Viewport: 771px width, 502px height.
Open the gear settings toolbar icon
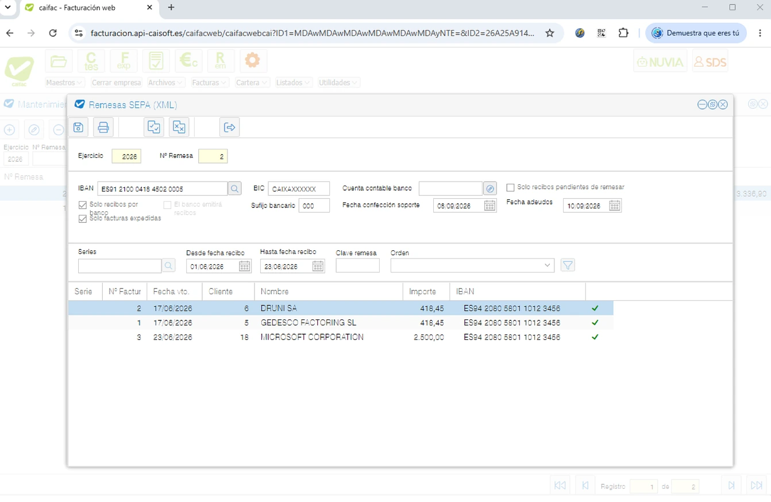(x=253, y=61)
